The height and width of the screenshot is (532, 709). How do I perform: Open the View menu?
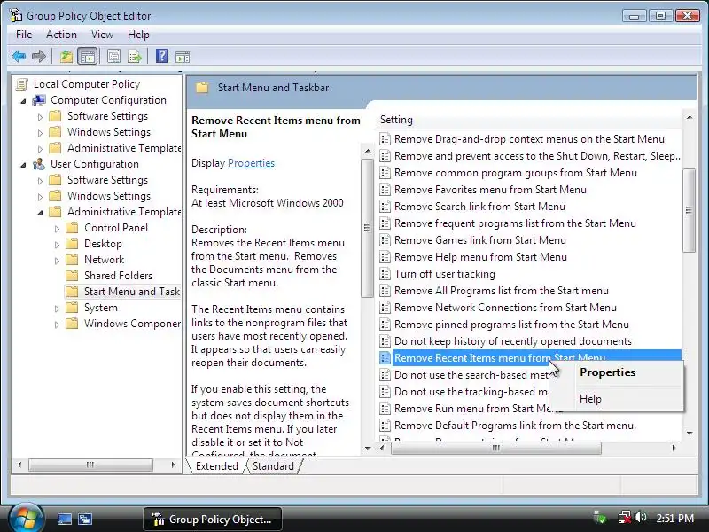(x=102, y=35)
